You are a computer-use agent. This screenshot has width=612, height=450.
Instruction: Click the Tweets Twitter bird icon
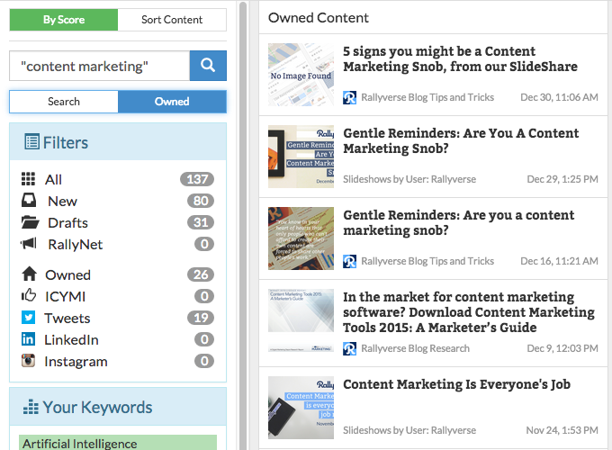[x=28, y=318]
